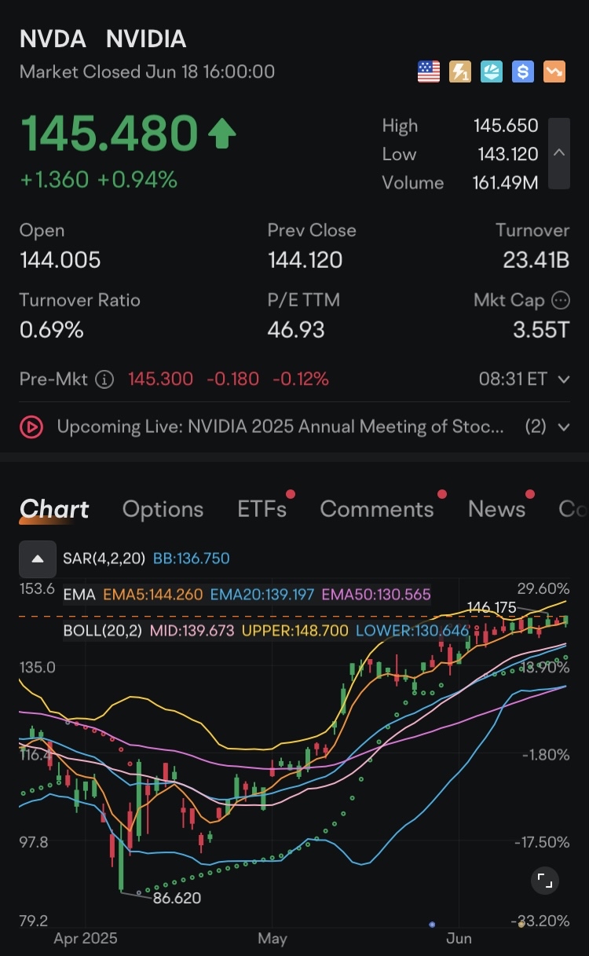Screen dimensions: 589x956
Task: Tap the 86.620 low price marker
Action: (x=177, y=898)
